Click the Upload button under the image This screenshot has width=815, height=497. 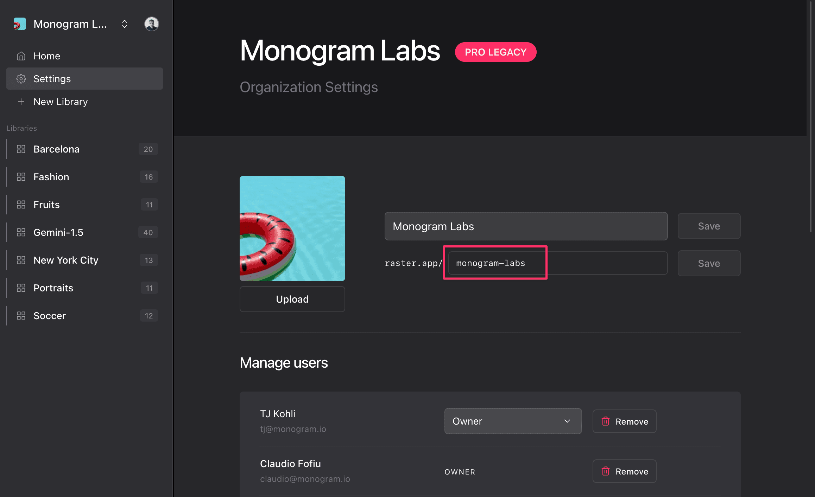(292, 299)
